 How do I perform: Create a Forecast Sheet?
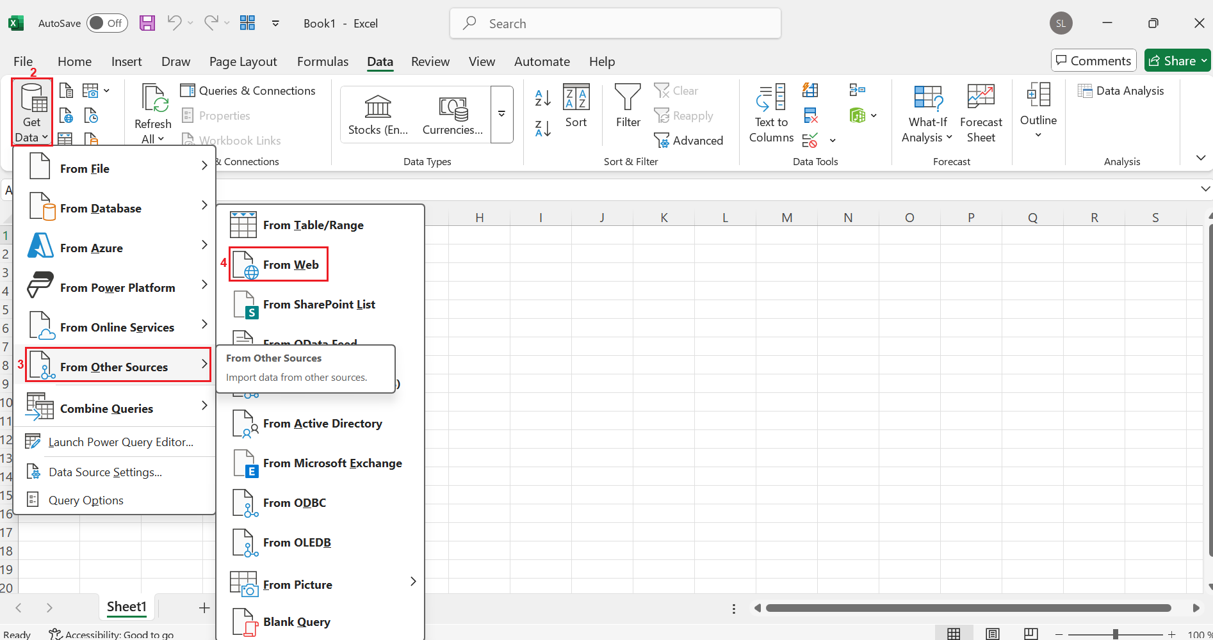click(x=981, y=114)
